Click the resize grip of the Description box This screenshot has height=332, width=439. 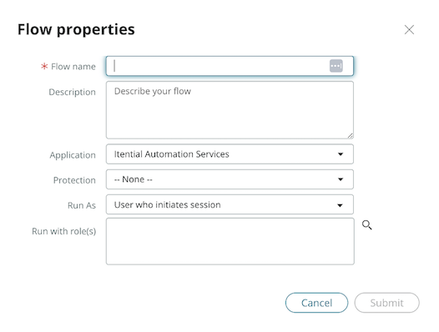(x=350, y=135)
